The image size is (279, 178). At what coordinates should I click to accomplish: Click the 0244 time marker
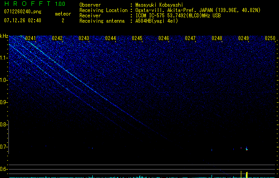click(x=110, y=38)
